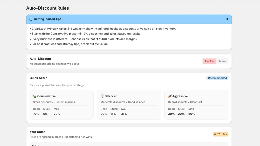Click the scales icon on Balanced preset

(102, 96)
